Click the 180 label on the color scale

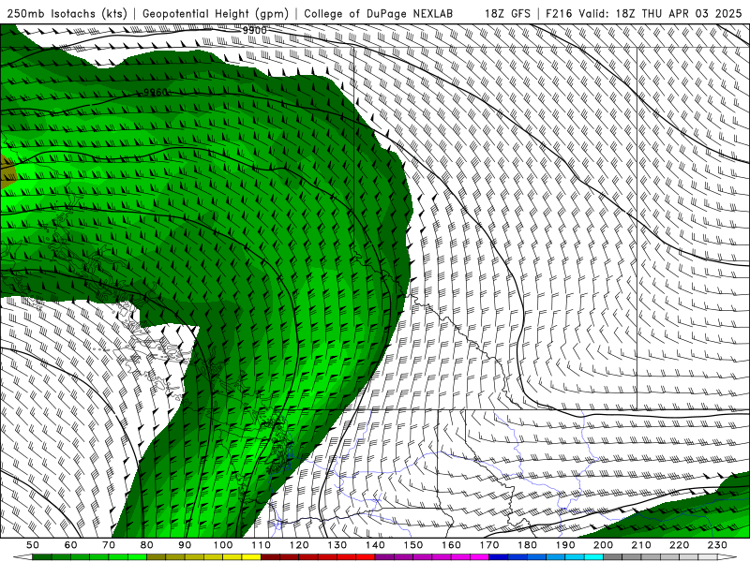tap(527, 545)
